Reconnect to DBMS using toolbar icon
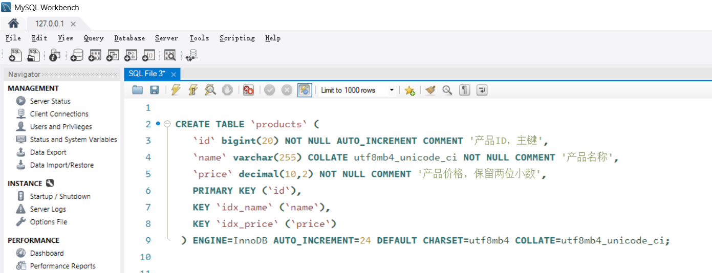The width and height of the screenshot is (712, 273). (x=192, y=55)
